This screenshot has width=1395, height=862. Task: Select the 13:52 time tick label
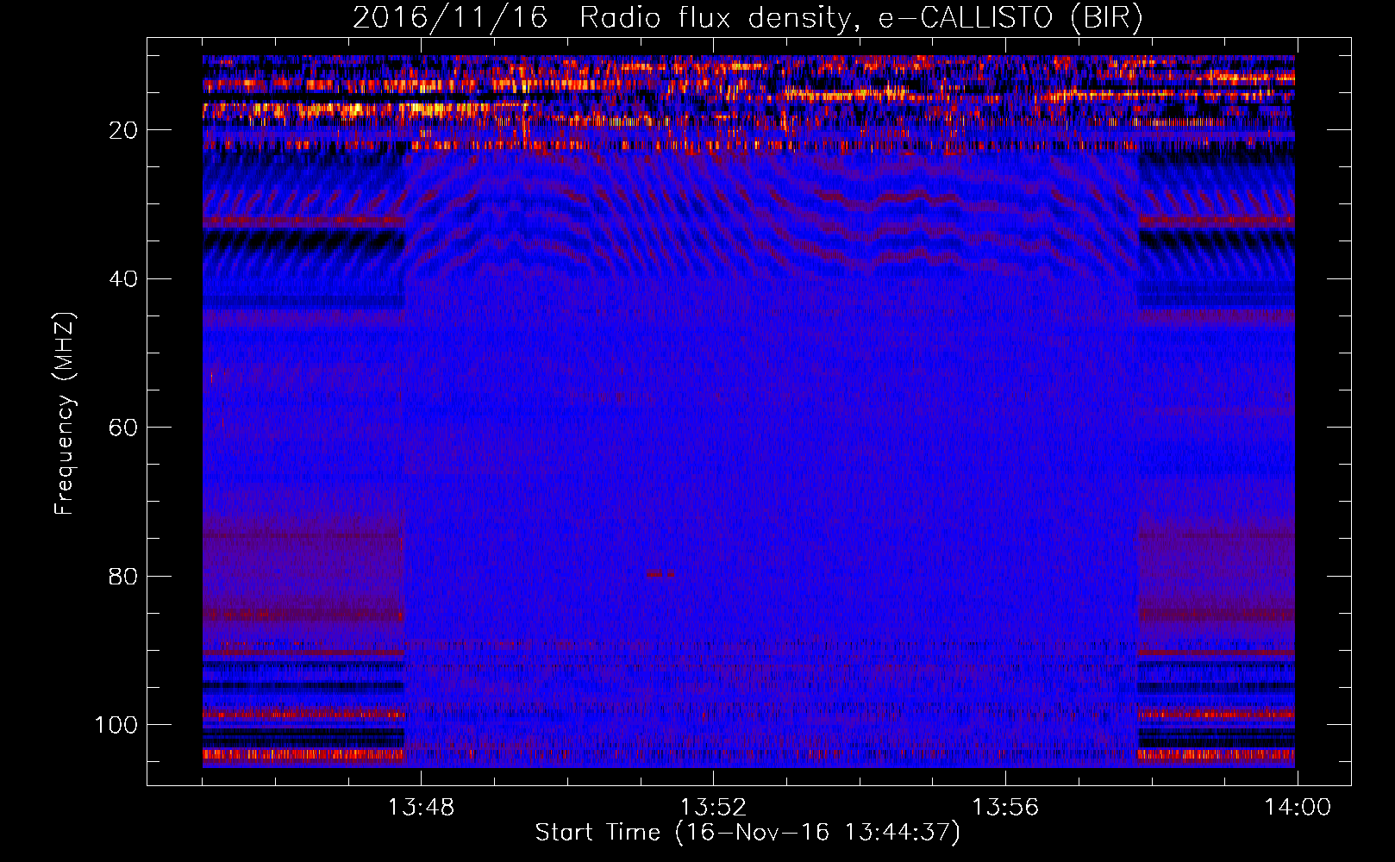pos(713,808)
